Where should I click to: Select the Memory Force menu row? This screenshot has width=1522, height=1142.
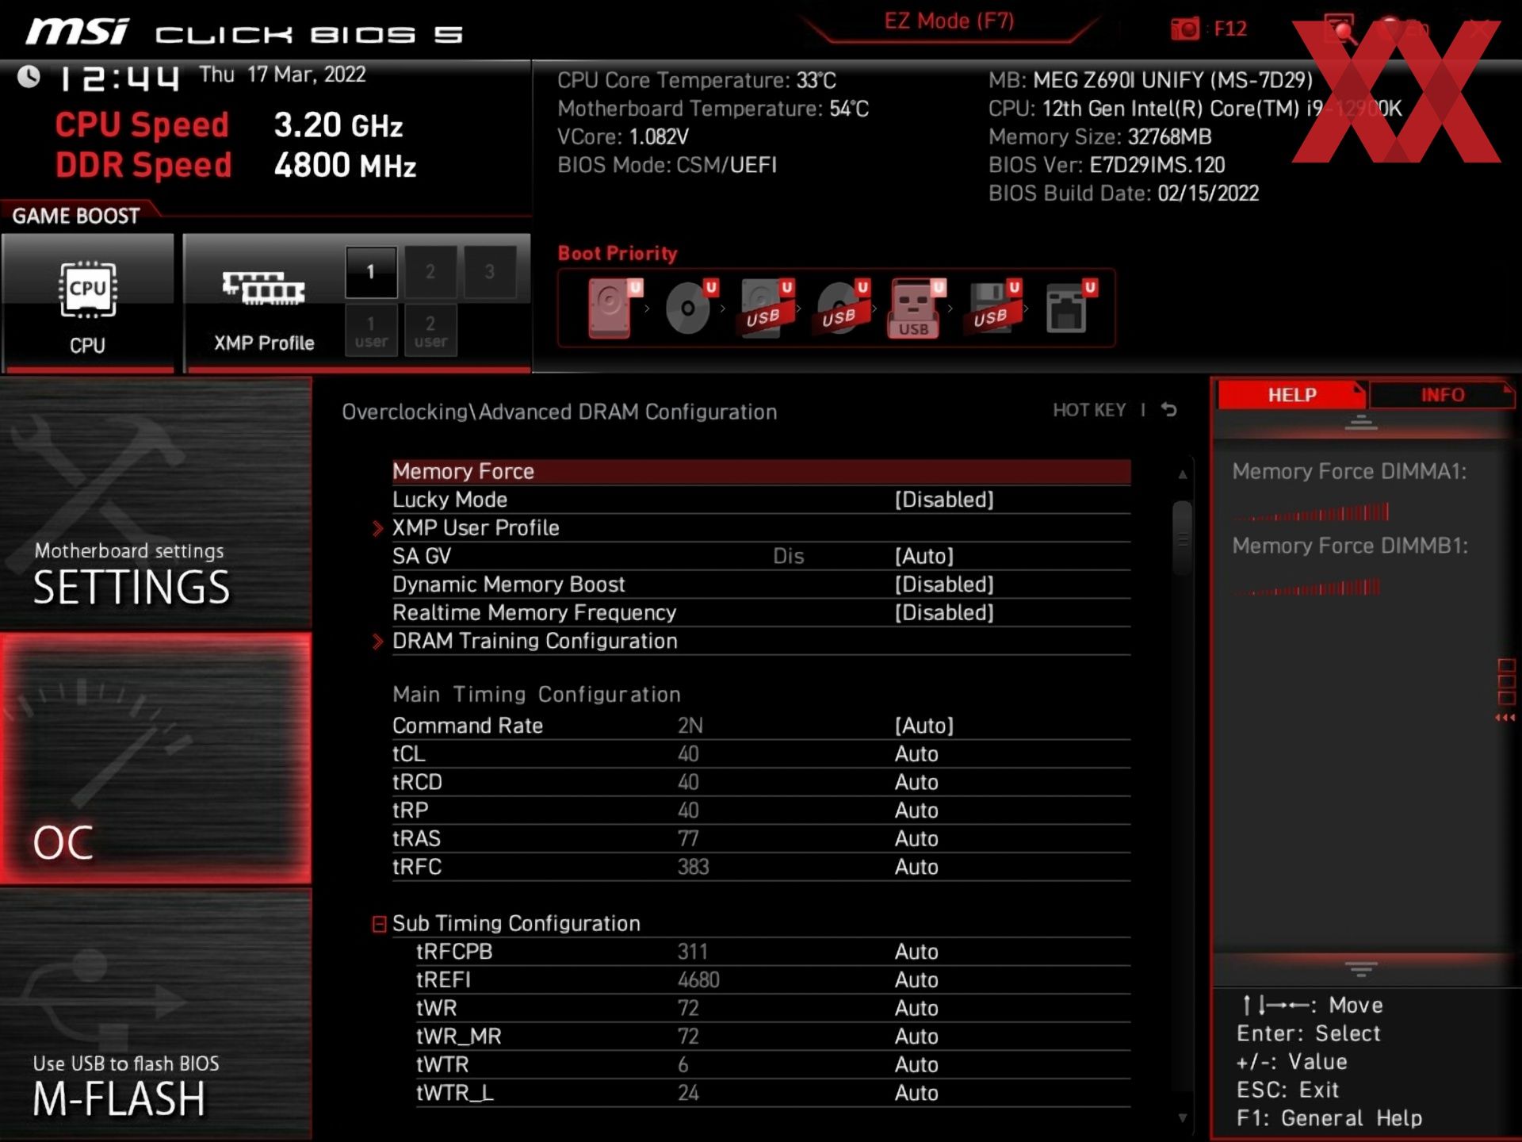[761, 471]
